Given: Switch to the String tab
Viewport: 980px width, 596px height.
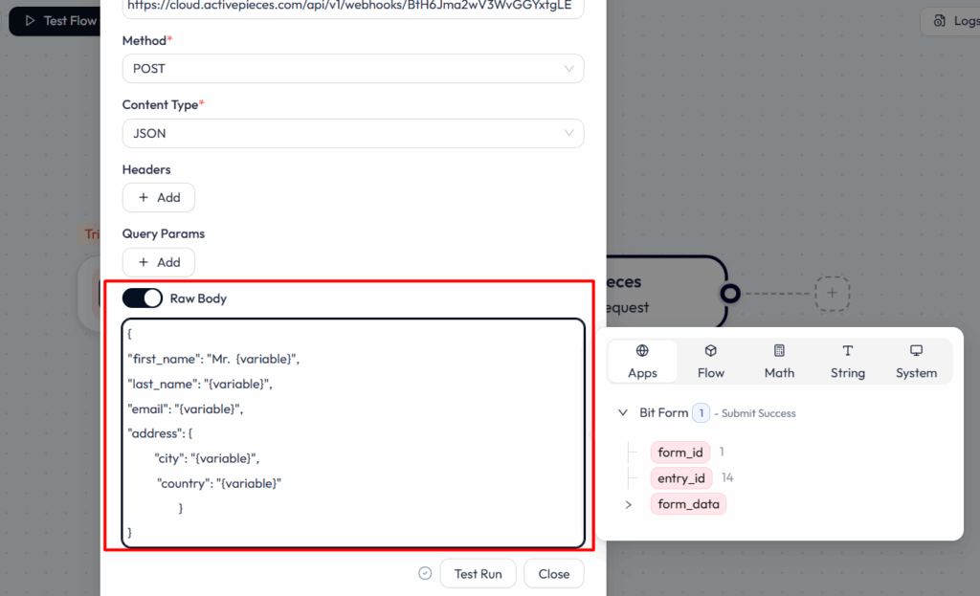Looking at the screenshot, I should [x=847, y=362].
